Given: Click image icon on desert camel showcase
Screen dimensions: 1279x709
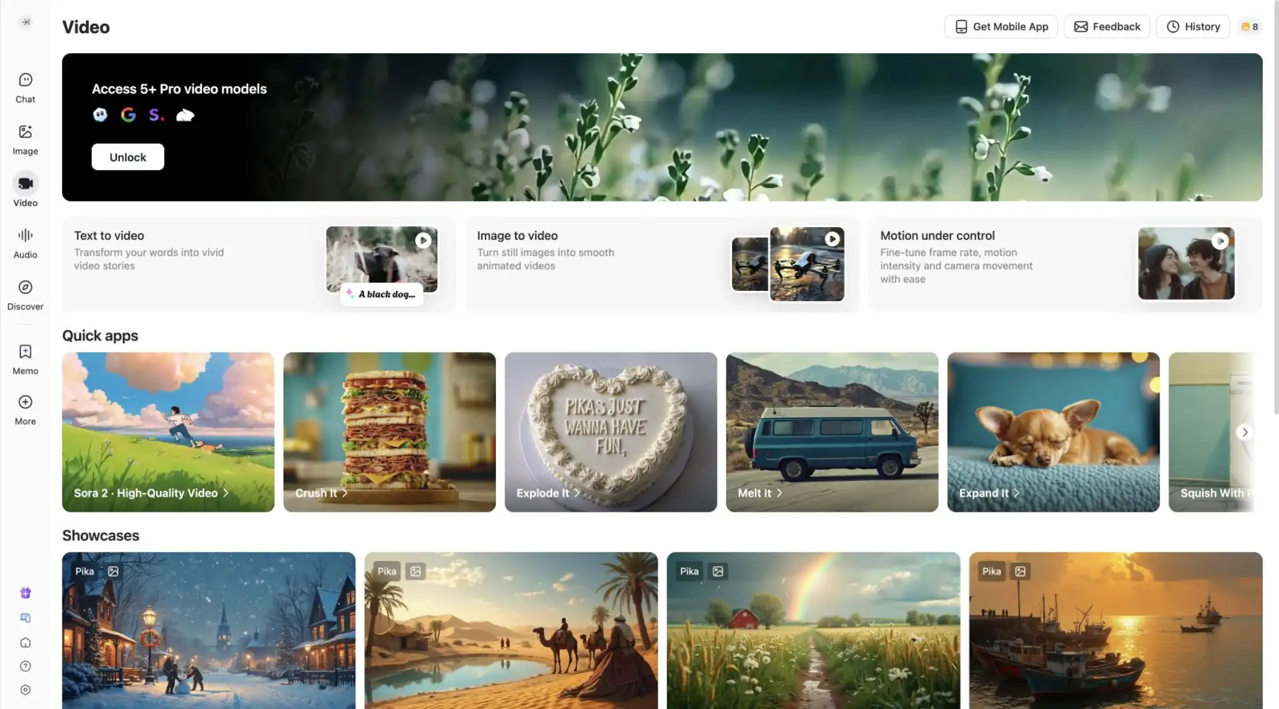Looking at the screenshot, I should coord(415,572).
